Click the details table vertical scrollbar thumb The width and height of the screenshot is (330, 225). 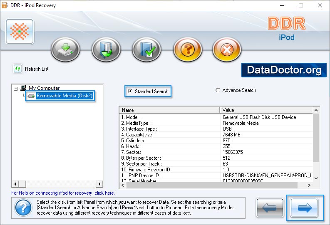coord(316,138)
